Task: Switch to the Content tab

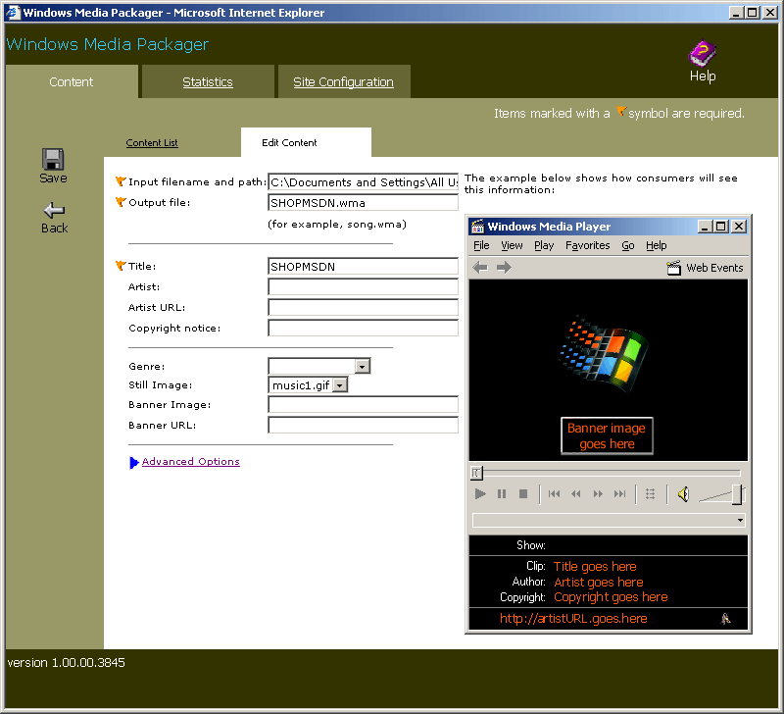Action: pos(71,81)
